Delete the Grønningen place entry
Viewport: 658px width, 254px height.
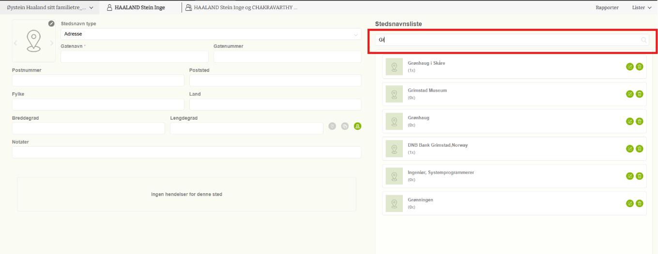639,203
